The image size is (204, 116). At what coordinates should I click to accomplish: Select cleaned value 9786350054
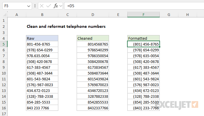click(x=93, y=56)
